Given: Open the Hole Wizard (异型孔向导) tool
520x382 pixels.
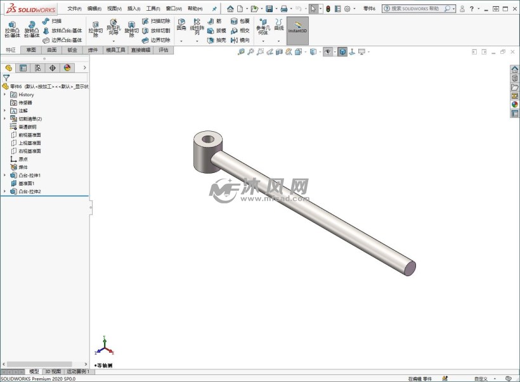Looking at the screenshot, I should [x=114, y=28].
